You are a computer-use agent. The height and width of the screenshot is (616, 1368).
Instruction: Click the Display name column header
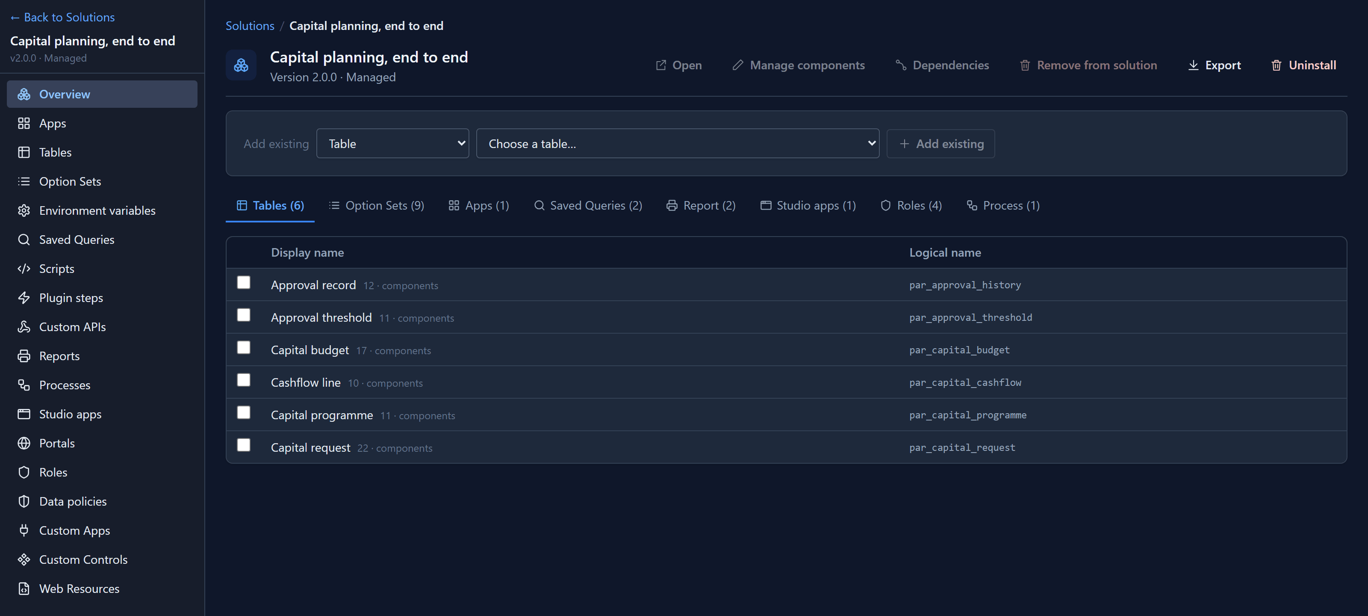tap(307, 252)
